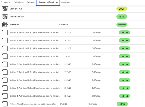The width and height of the screenshot is (145, 107).
Task: Open the Trabajo Final entry
Action: coord(33,104)
